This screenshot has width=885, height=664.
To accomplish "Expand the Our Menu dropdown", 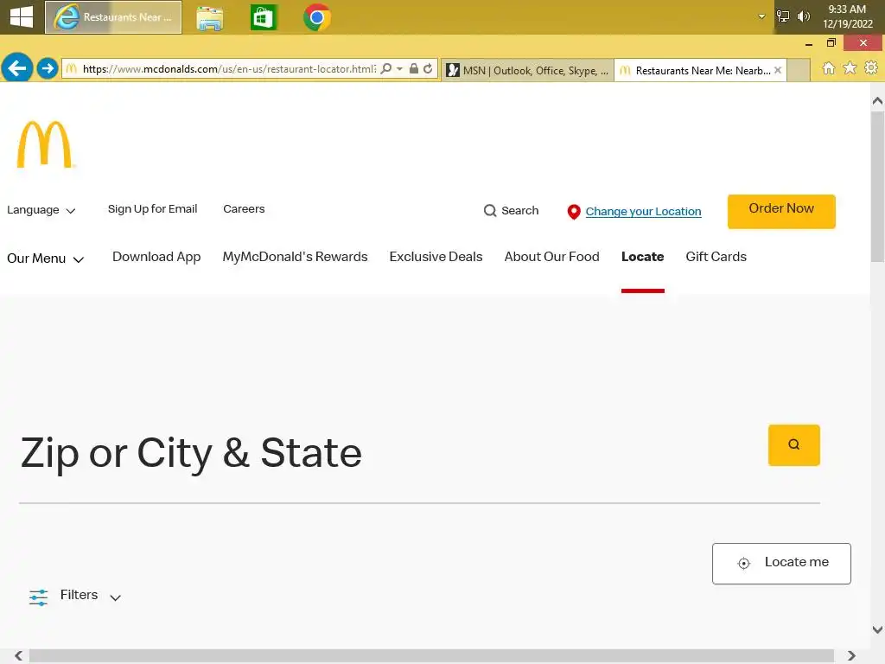I will click(x=45, y=259).
